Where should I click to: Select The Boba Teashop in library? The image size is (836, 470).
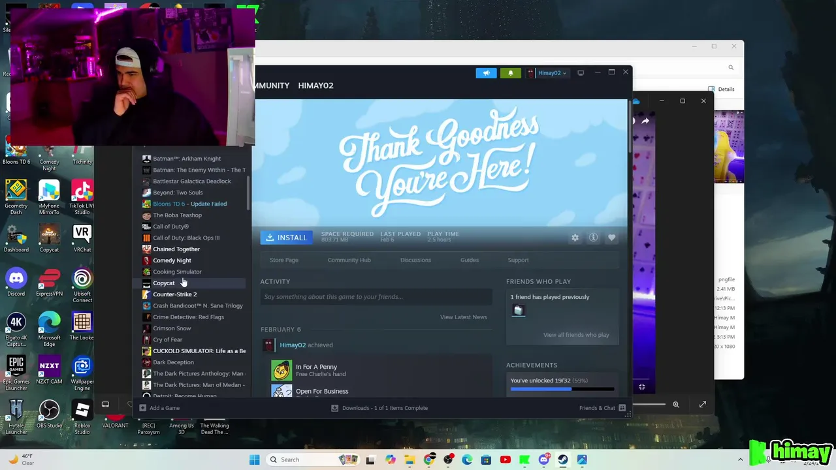[x=177, y=215]
